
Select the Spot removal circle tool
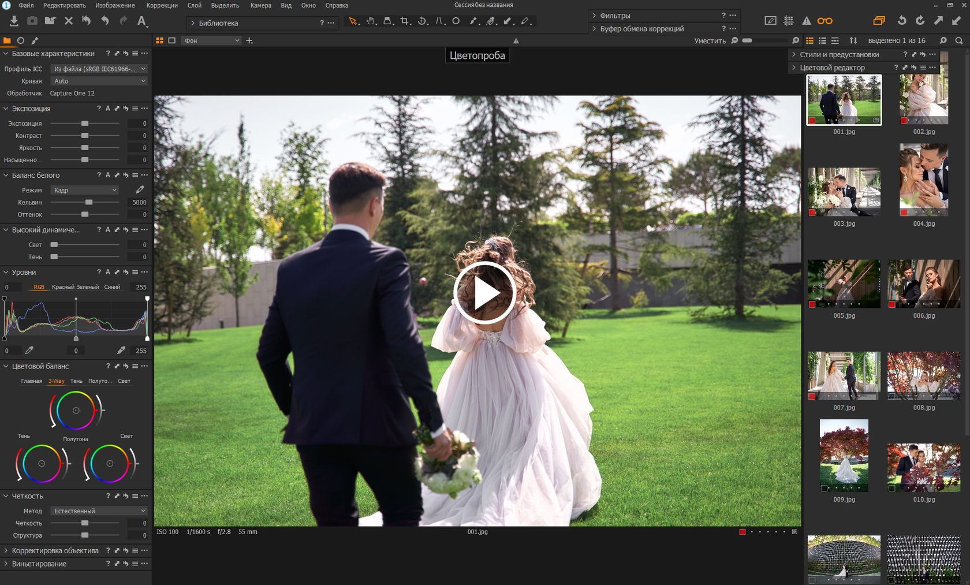pos(456,21)
